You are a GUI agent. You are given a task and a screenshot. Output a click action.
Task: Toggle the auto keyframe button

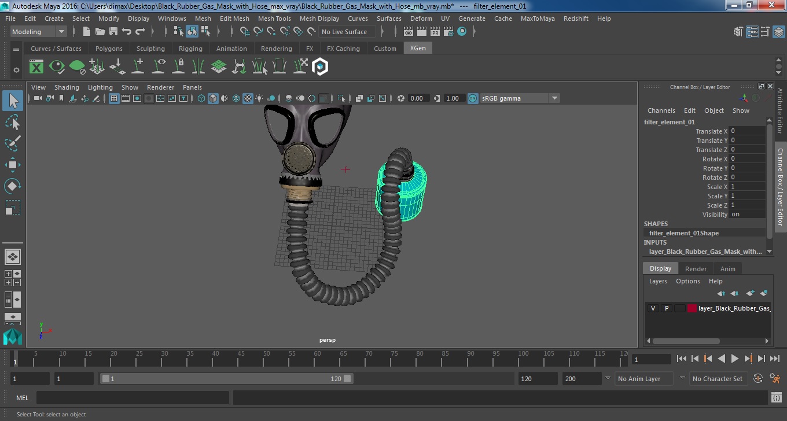758,379
